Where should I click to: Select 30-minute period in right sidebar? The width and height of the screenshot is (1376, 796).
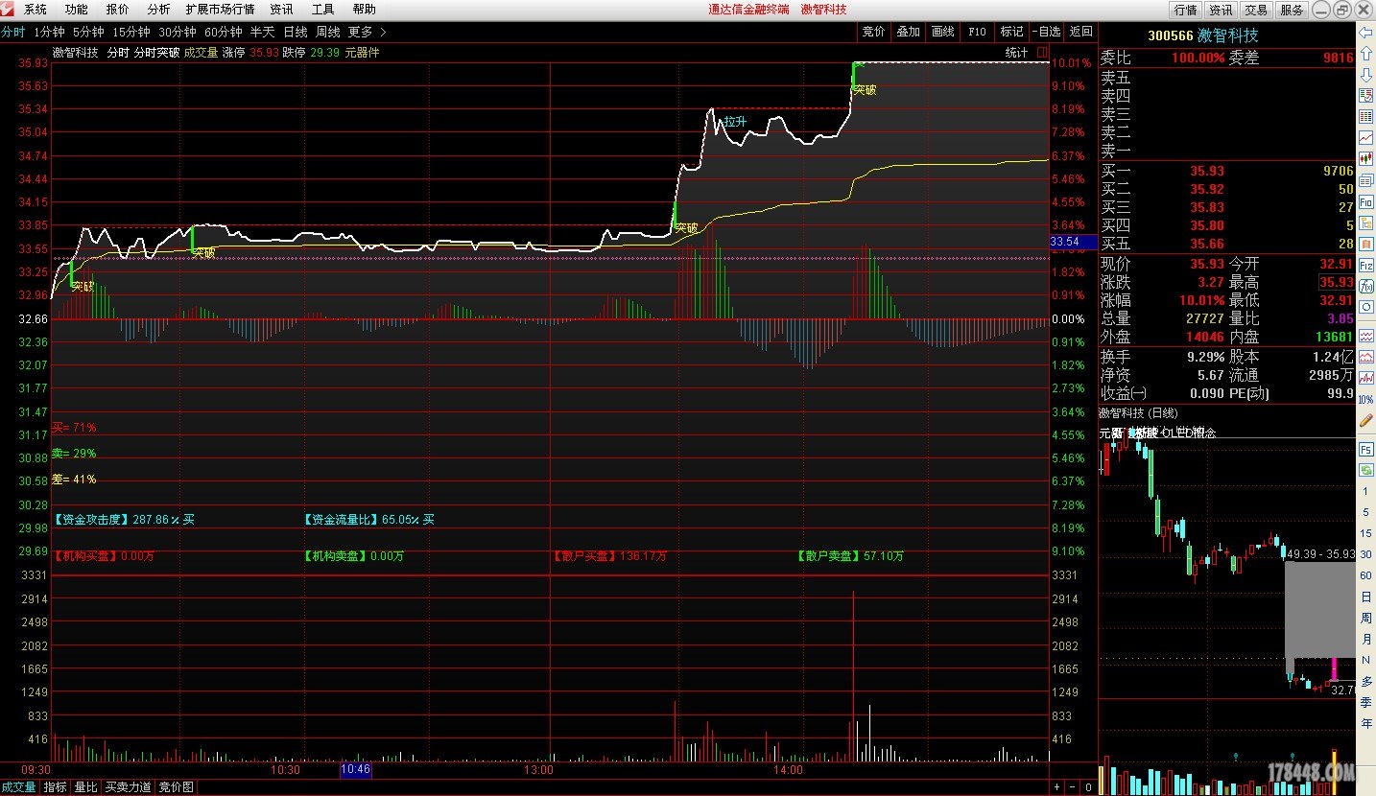1364,554
